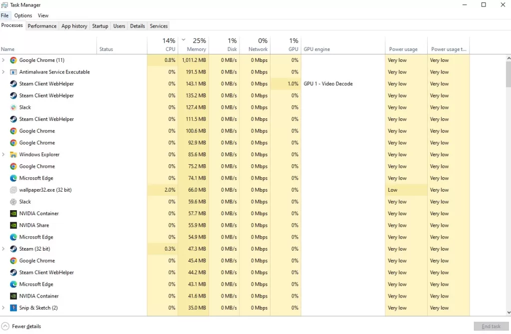
Task: Click Chrome icon on the 100.6 MB row
Action: point(13,131)
